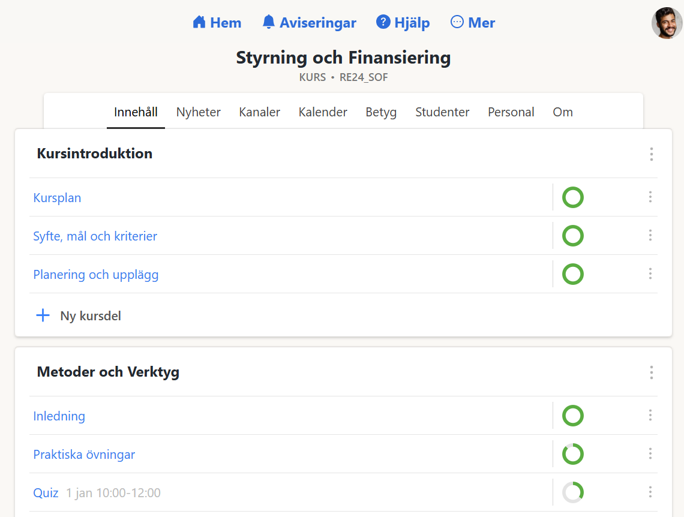Go to the Kalender tab

pyautogui.click(x=323, y=112)
